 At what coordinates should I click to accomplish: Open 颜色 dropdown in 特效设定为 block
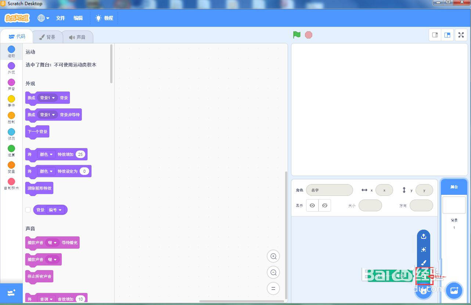(46, 171)
